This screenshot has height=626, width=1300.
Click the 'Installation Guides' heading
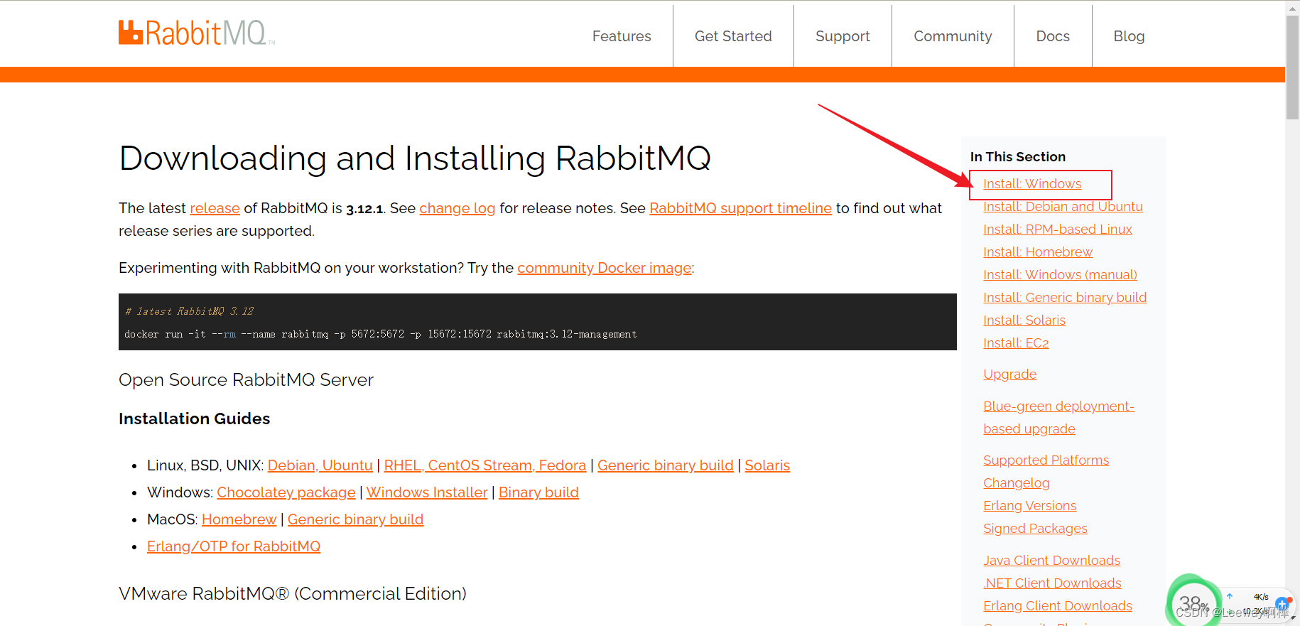pos(195,419)
